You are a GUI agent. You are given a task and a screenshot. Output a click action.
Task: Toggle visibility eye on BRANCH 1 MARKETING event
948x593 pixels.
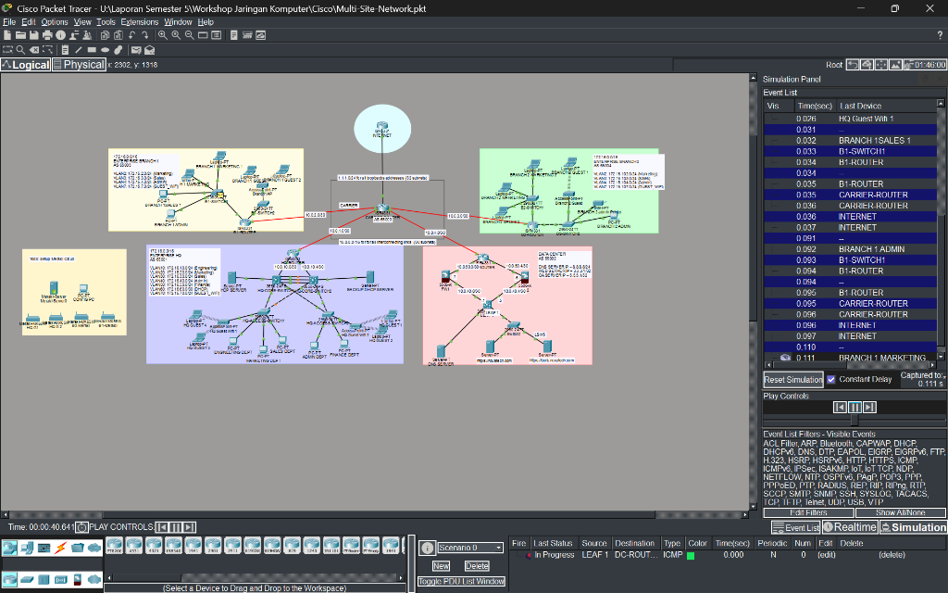tap(785, 358)
